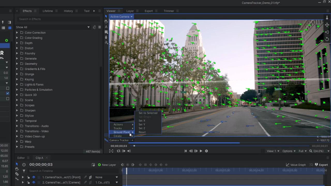
Task: Toggle visibility of CameraTrack Point layer
Action: coord(33,177)
